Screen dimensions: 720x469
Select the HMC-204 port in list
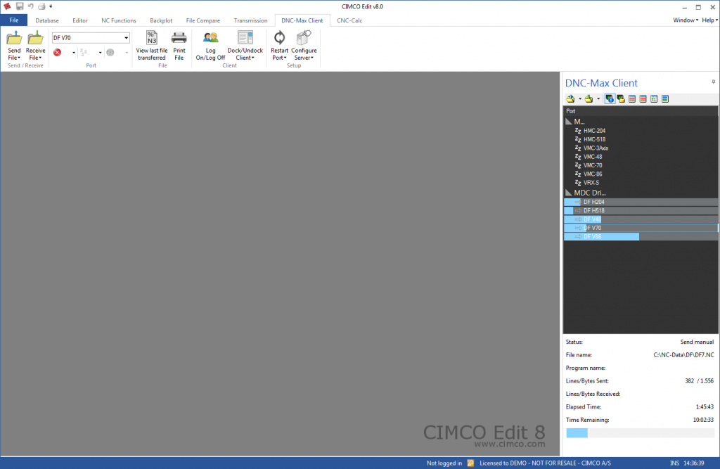click(x=594, y=131)
